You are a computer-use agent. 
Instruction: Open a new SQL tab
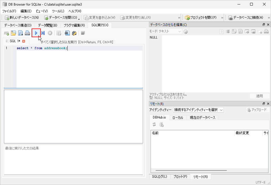click(x=6, y=33)
